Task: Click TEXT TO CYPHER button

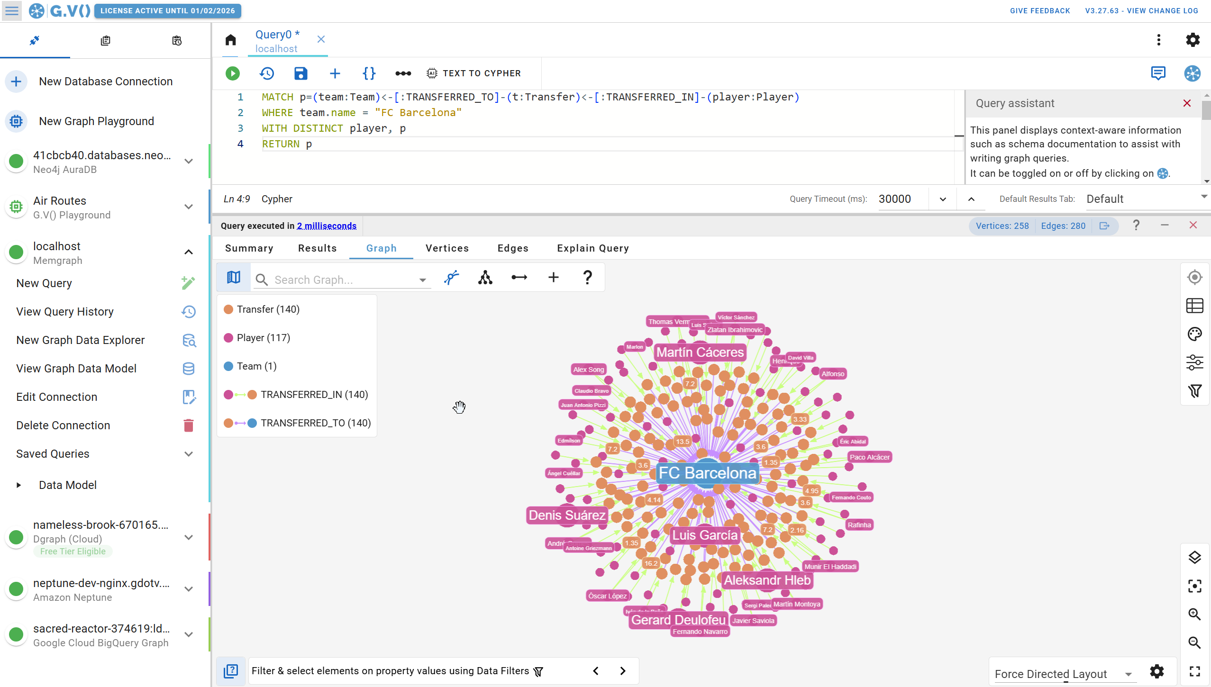Action: click(473, 73)
